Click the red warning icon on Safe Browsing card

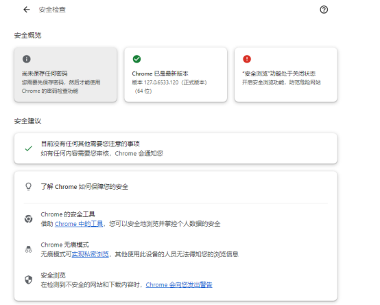pyautogui.click(x=247, y=59)
